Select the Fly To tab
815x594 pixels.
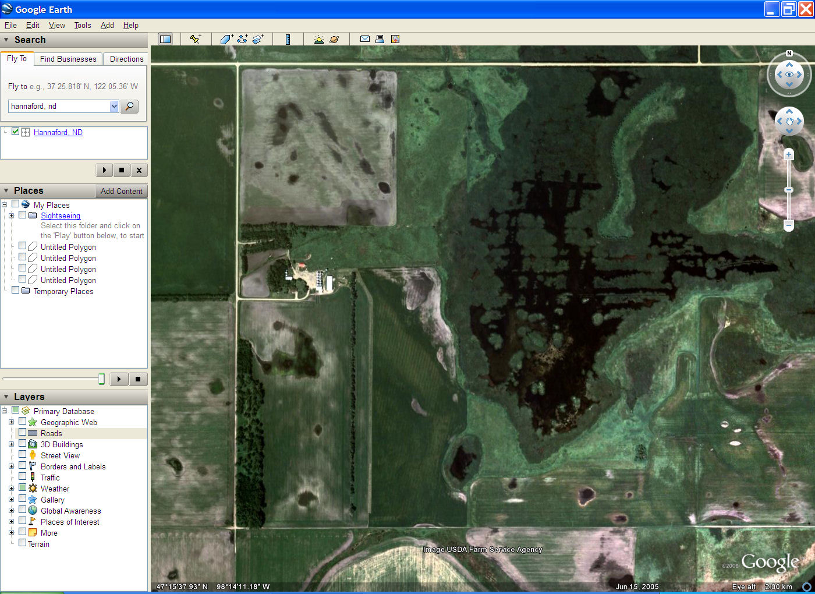coord(17,58)
